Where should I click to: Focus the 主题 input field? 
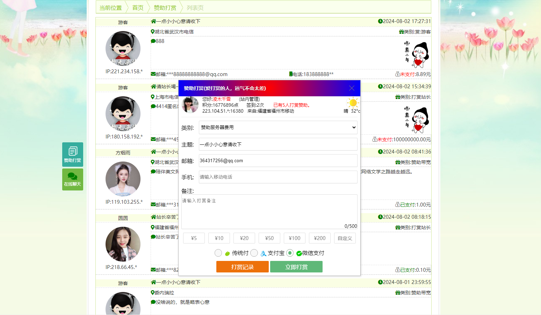click(278, 144)
